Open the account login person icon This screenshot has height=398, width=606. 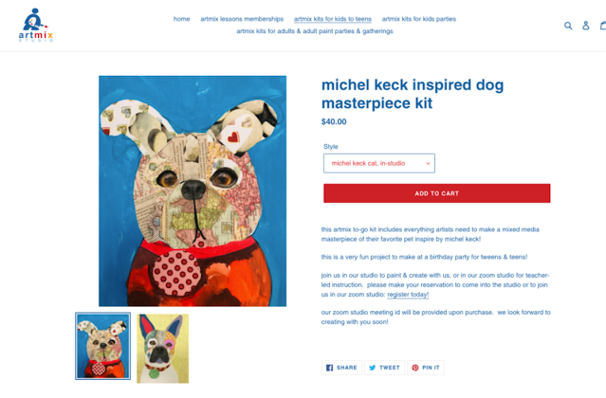click(x=586, y=26)
